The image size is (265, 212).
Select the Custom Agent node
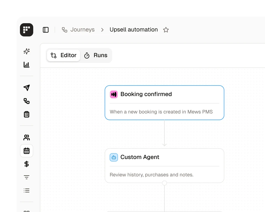(164, 166)
